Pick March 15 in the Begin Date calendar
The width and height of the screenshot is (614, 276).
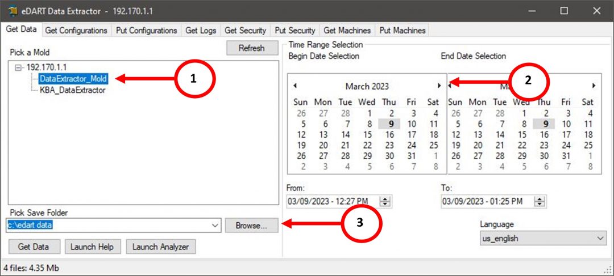point(367,135)
